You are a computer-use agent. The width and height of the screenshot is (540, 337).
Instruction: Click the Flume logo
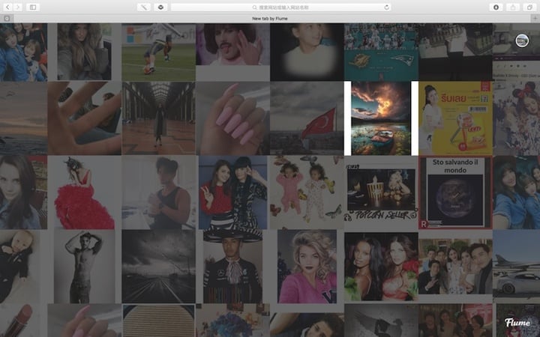pos(517,322)
